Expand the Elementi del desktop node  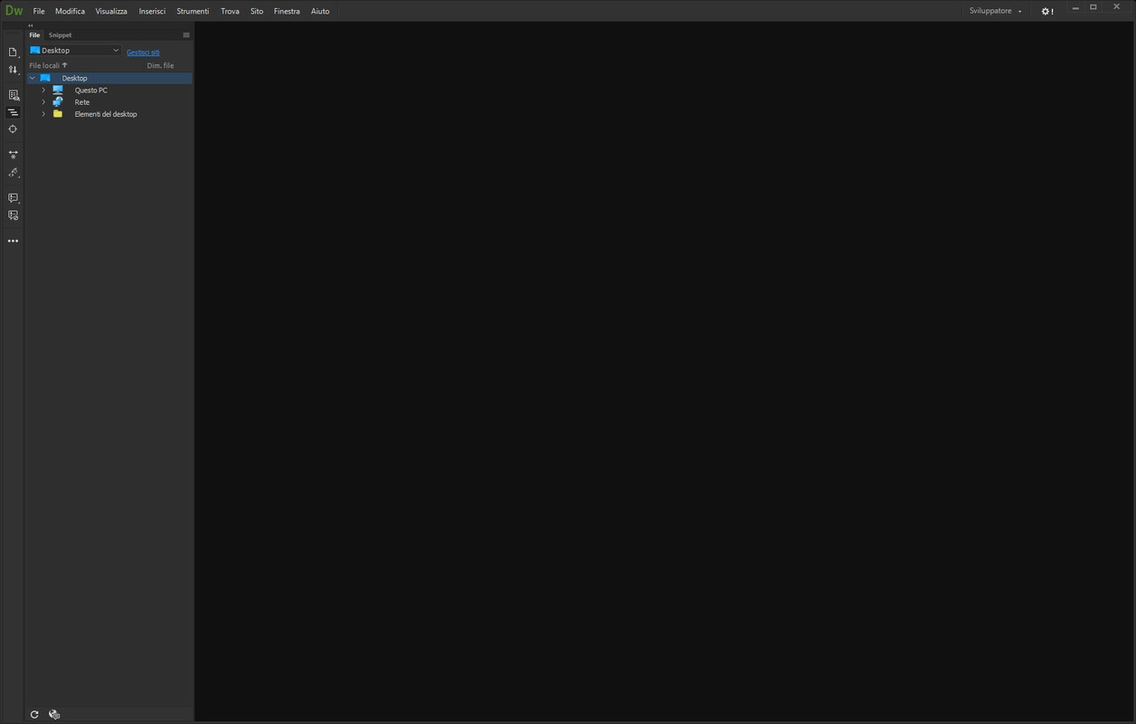tap(43, 114)
